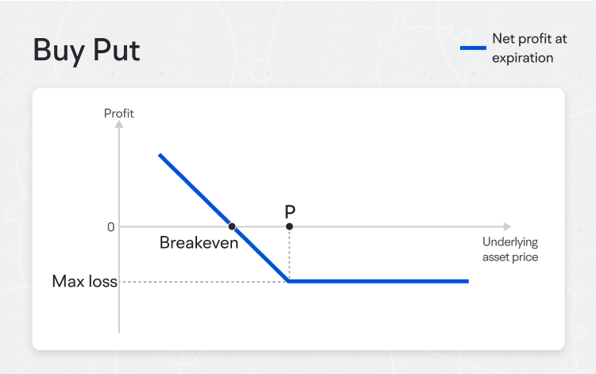Click the flat blue max loss line segment

[x=378, y=281]
